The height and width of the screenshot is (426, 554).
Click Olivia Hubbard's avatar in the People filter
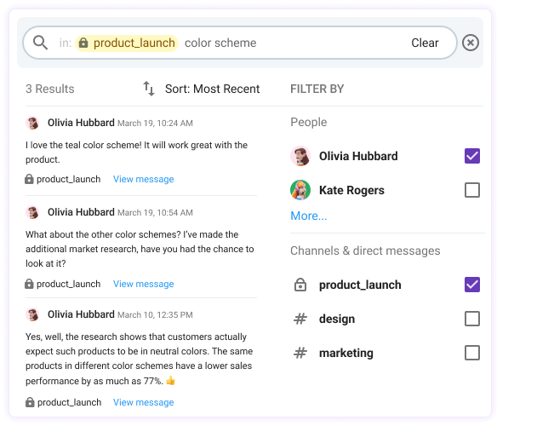300,156
